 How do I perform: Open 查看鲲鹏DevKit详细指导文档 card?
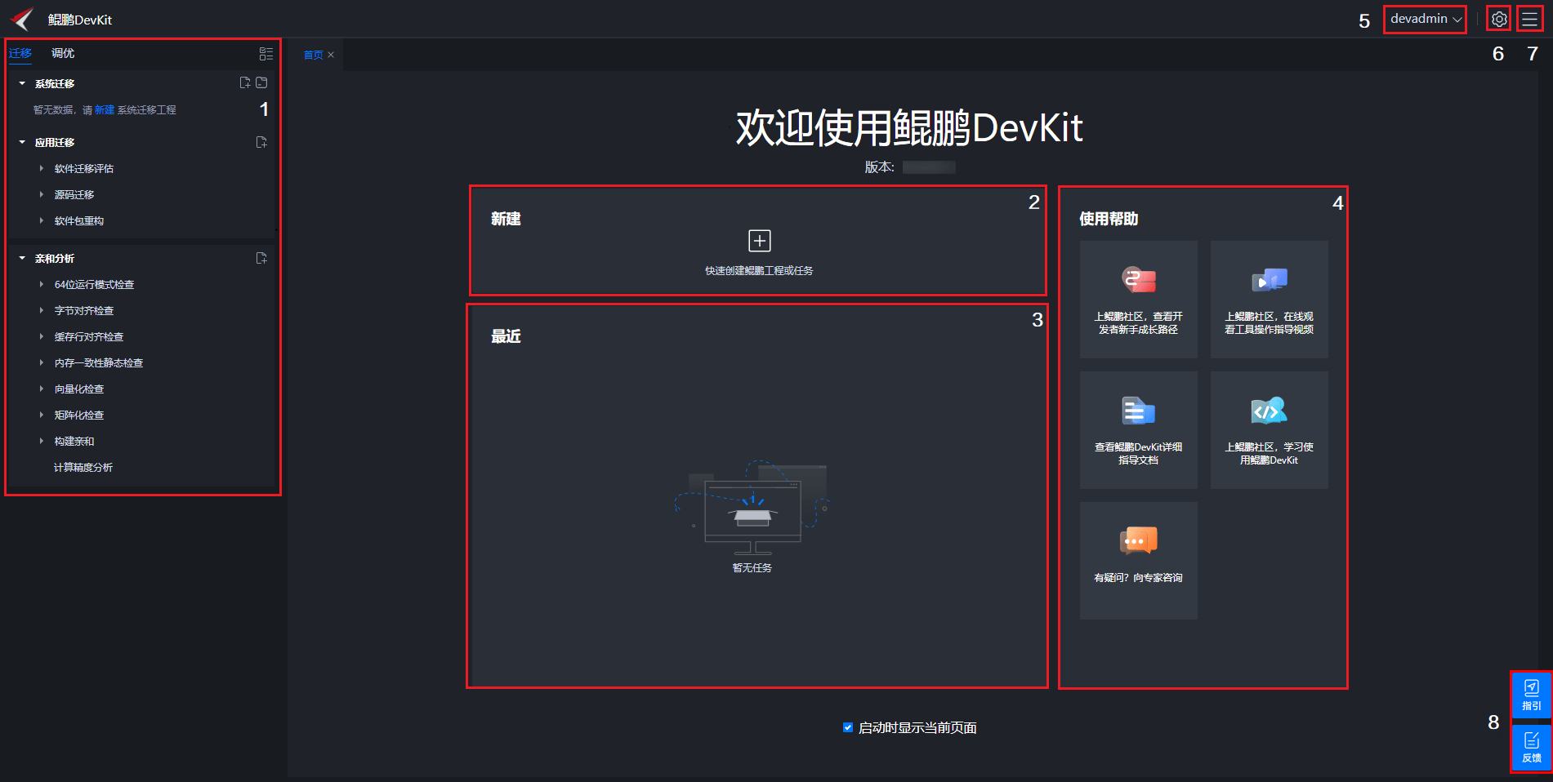click(x=1139, y=430)
